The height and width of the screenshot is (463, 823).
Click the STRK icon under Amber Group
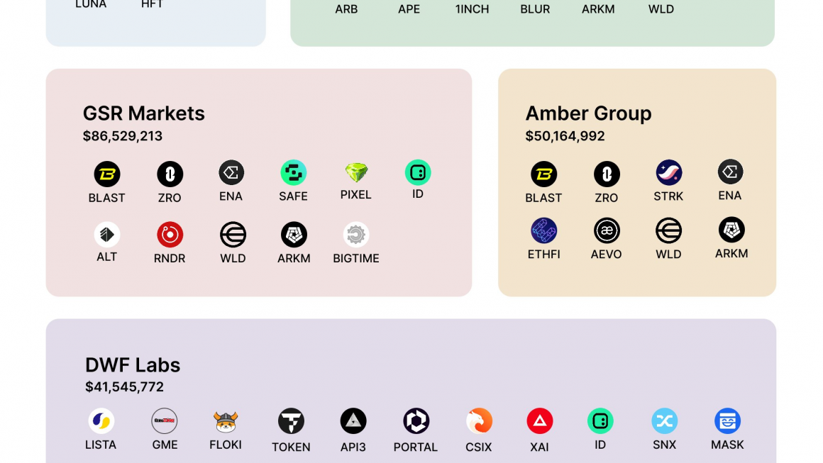coord(668,172)
